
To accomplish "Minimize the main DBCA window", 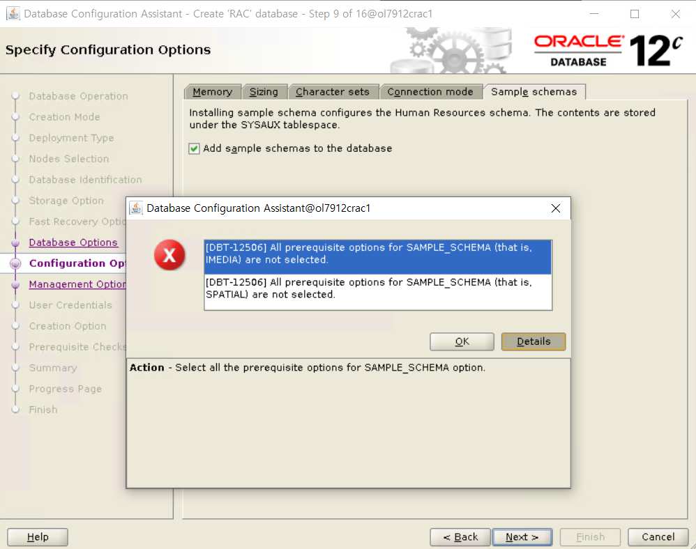I will 594,14.
